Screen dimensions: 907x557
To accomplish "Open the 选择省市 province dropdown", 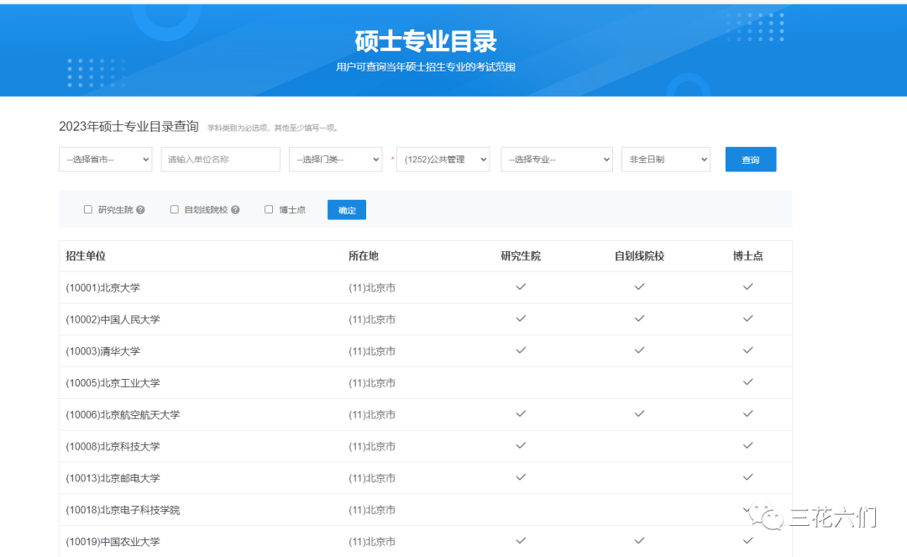I will 105,159.
